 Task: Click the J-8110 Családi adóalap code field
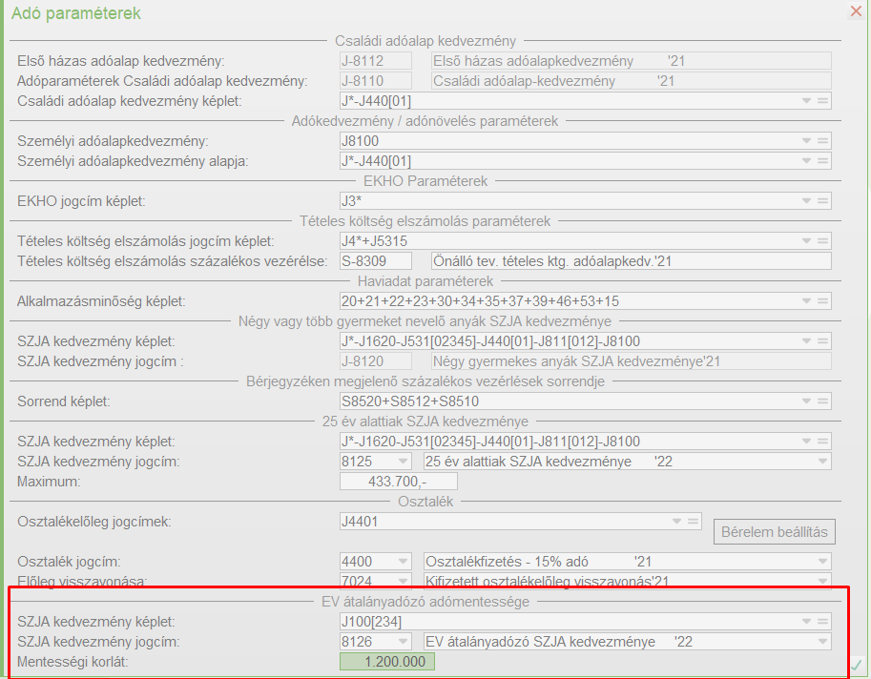point(376,81)
